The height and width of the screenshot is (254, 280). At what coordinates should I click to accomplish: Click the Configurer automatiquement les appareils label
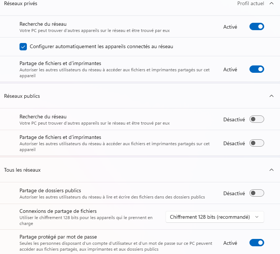pos(102,47)
